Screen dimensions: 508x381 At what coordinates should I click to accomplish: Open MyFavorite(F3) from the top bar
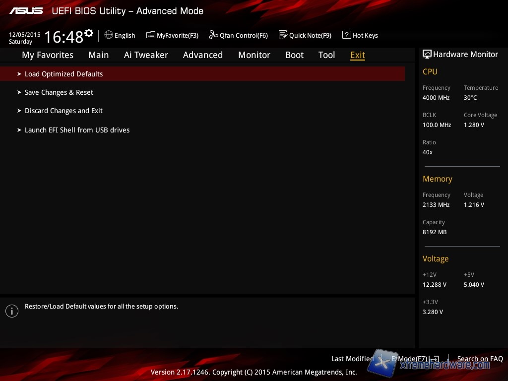172,35
